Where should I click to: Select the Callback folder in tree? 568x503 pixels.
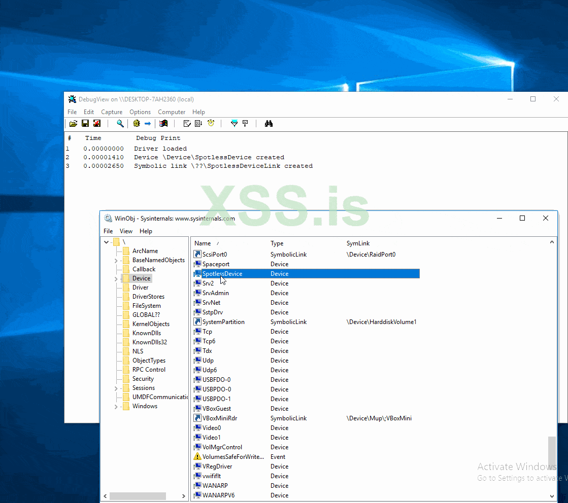point(144,269)
